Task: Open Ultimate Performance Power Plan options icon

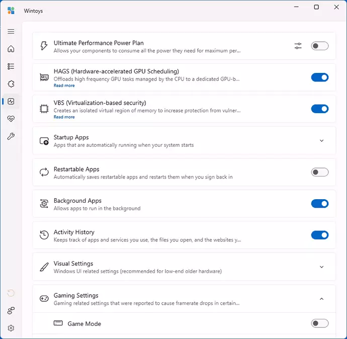Action: pyautogui.click(x=298, y=46)
